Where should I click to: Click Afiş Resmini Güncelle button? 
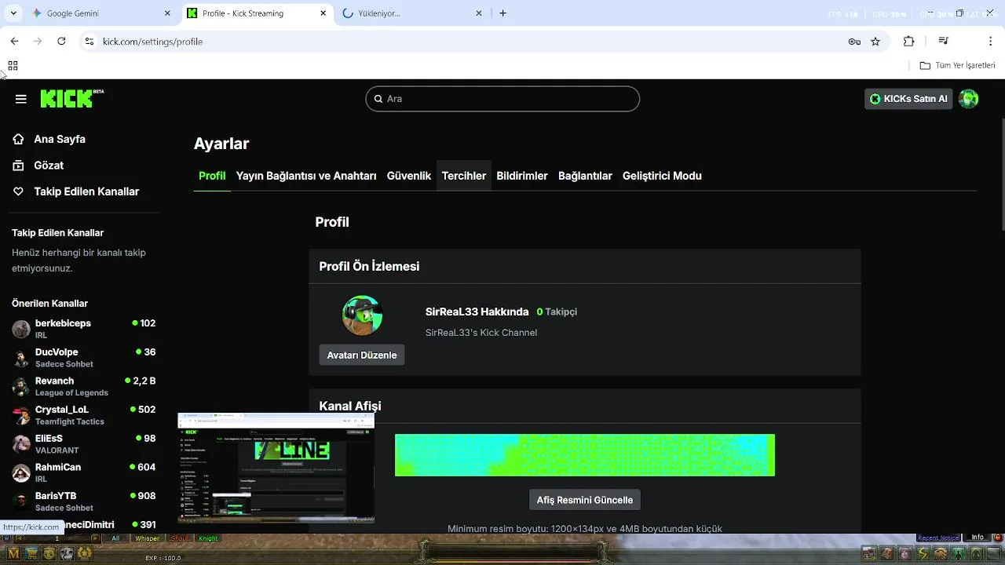585,500
